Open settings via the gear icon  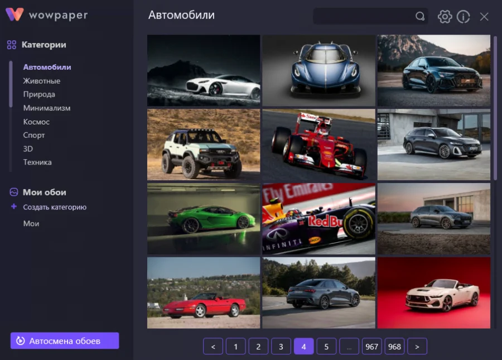[x=445, y=17]
